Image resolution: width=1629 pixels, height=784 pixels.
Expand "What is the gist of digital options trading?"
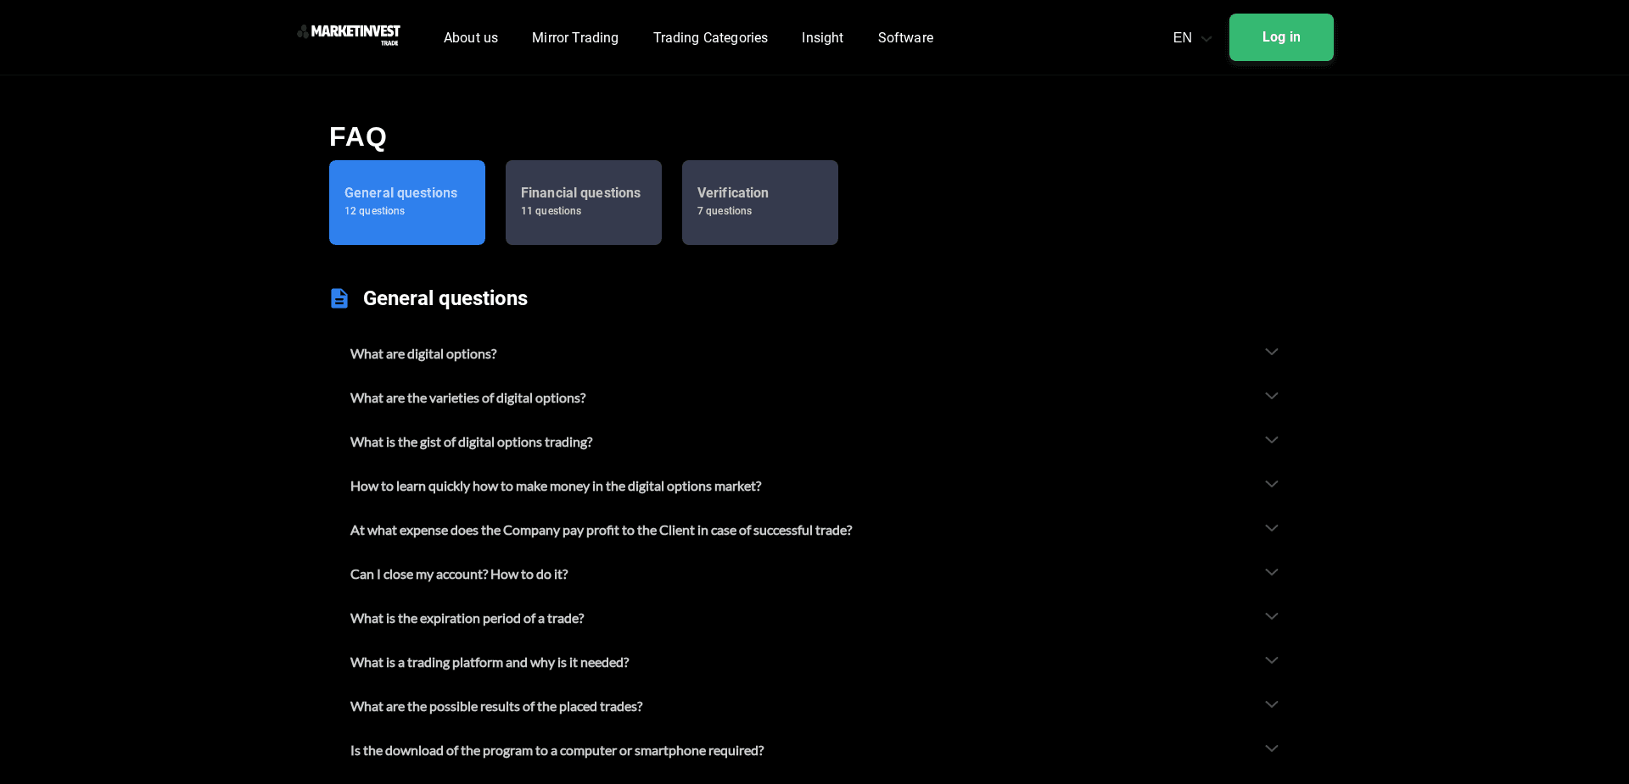coord(1271,441)
